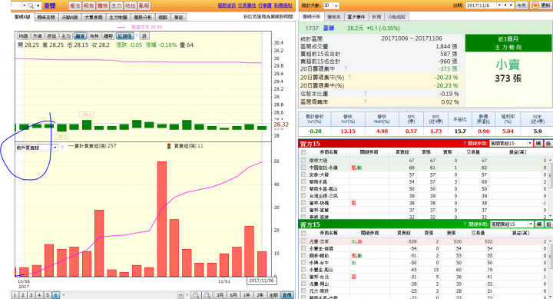
Task: Click the help icon beside 區間周轉率
Action: (366, 101)
